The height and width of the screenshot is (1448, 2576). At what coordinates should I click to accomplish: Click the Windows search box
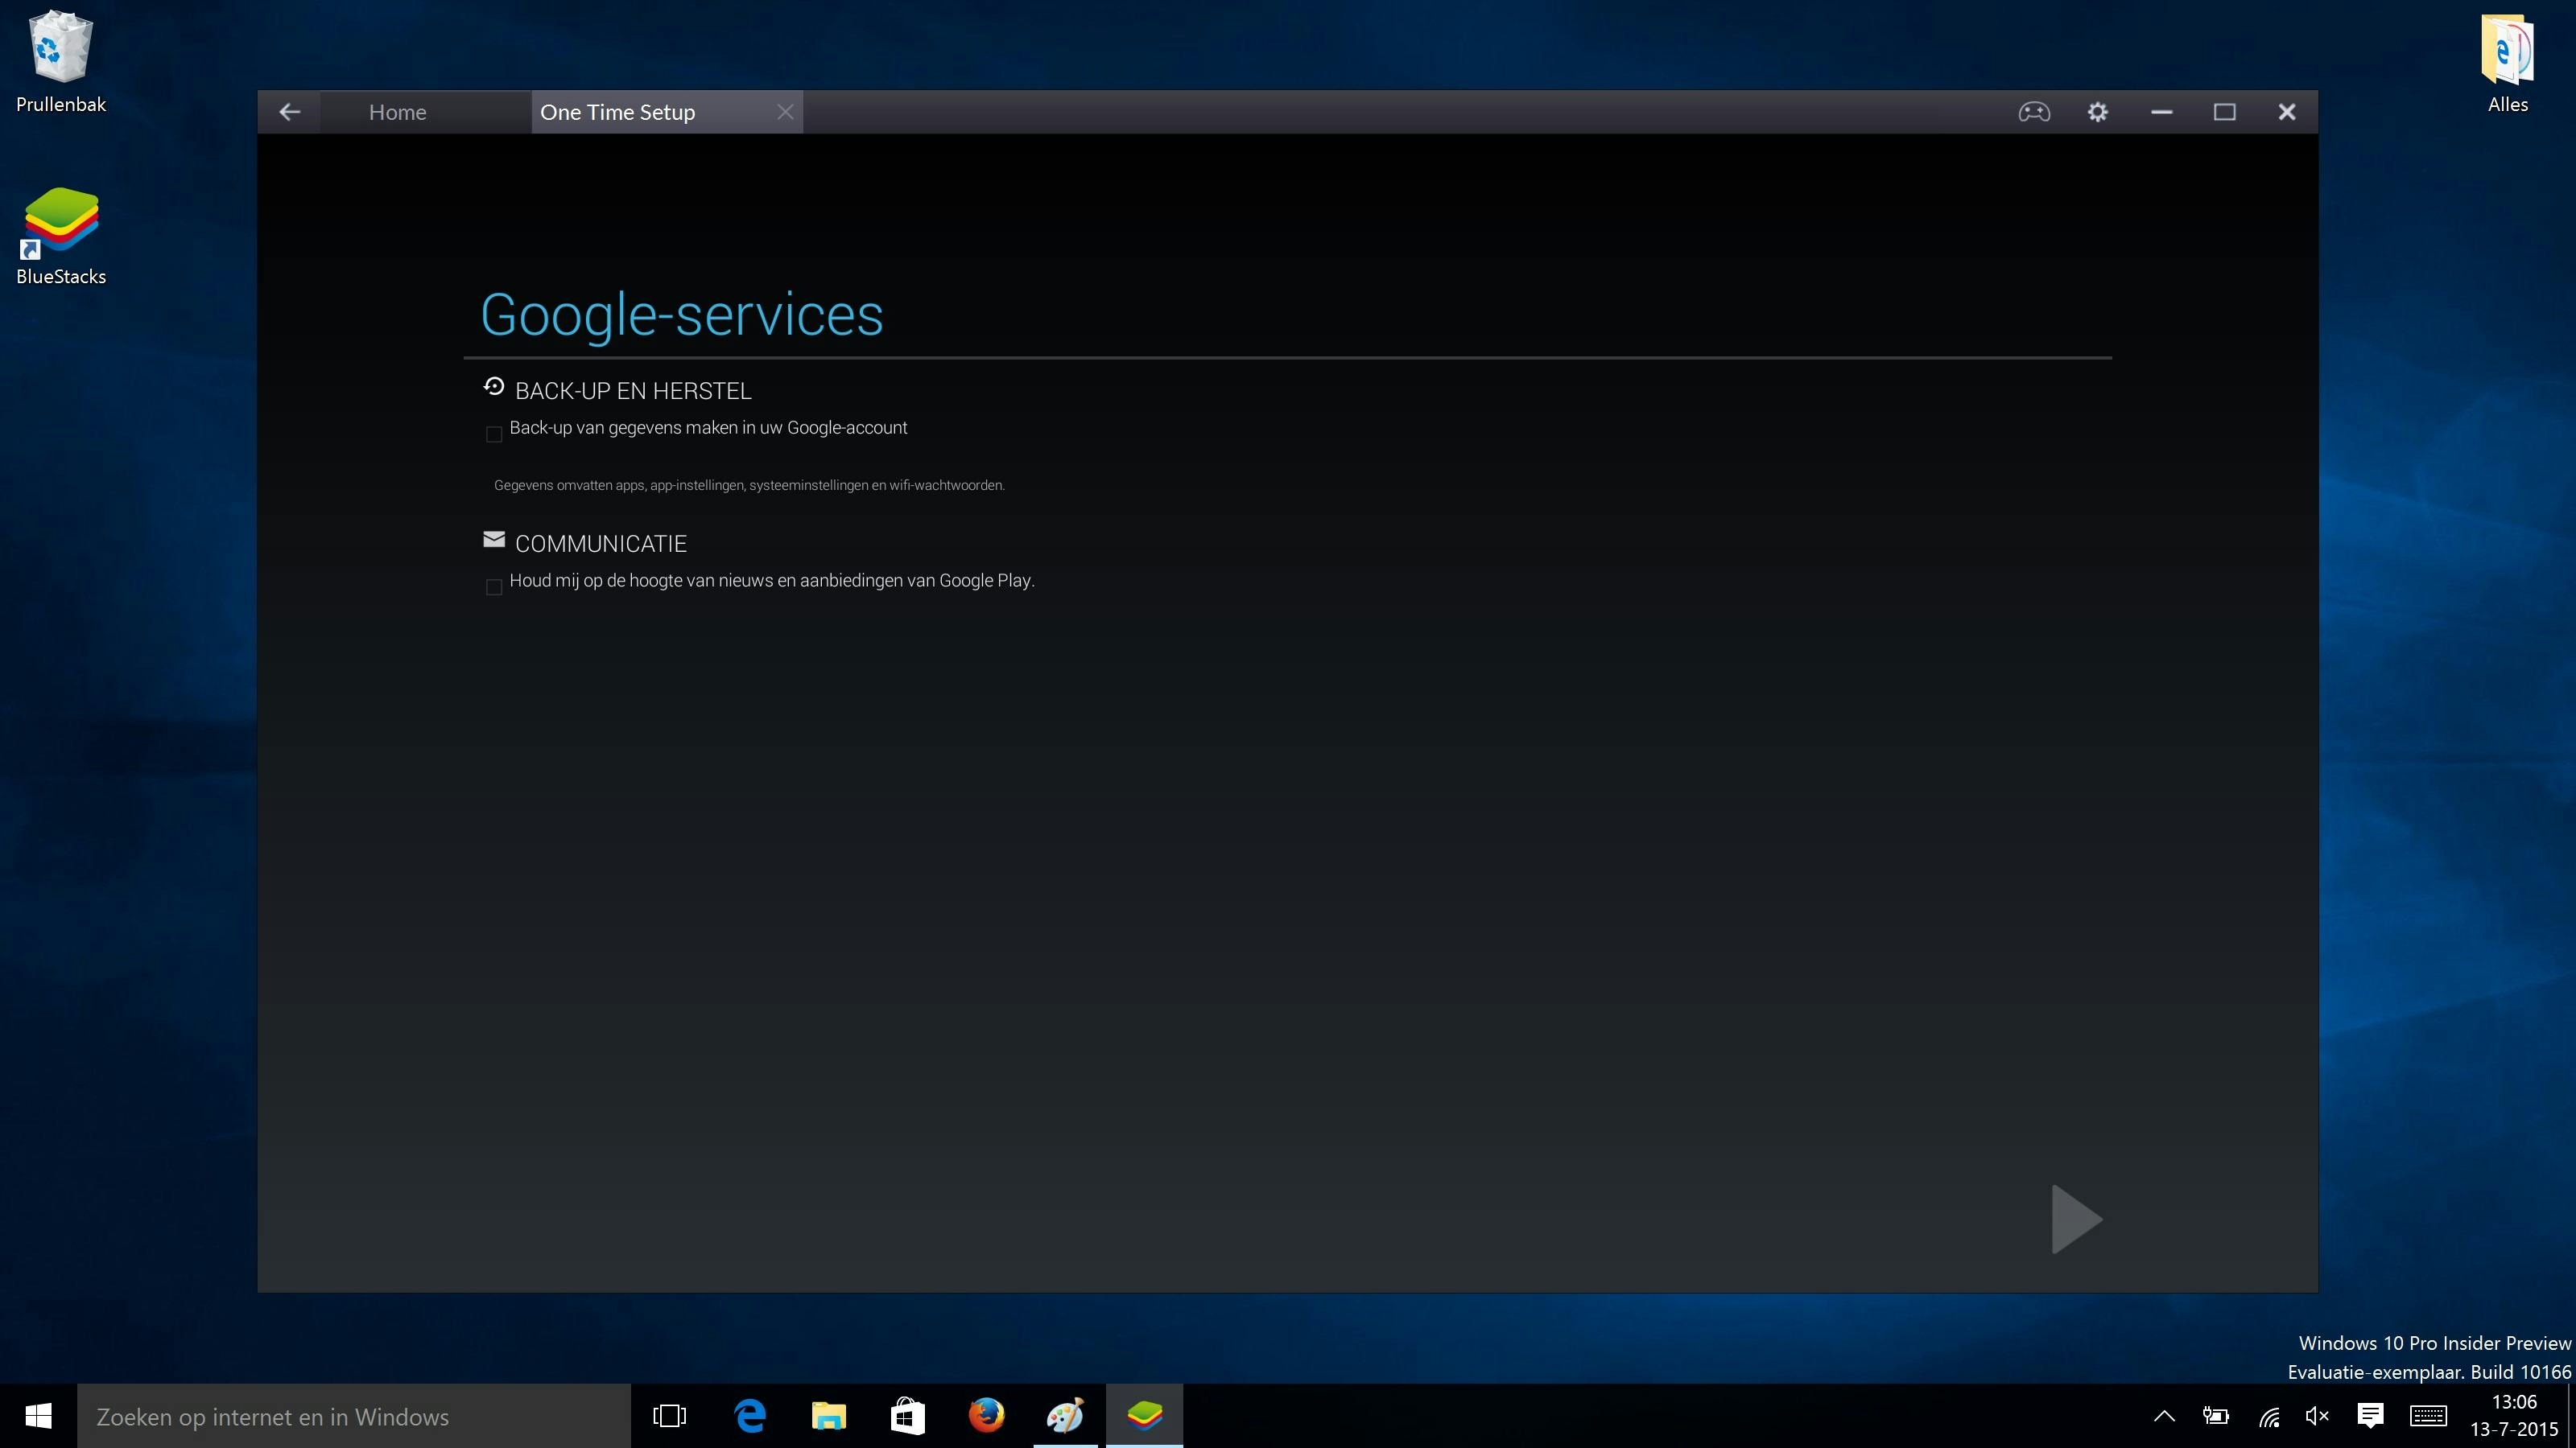pos(354,1416)
